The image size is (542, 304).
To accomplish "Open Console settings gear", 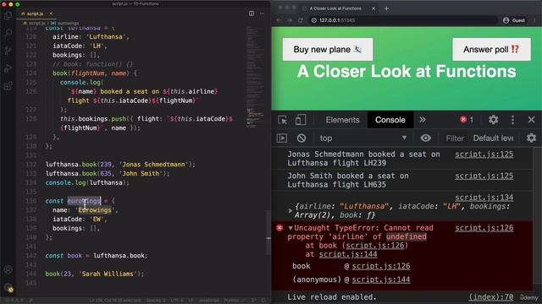I will (x=531, y=138).
